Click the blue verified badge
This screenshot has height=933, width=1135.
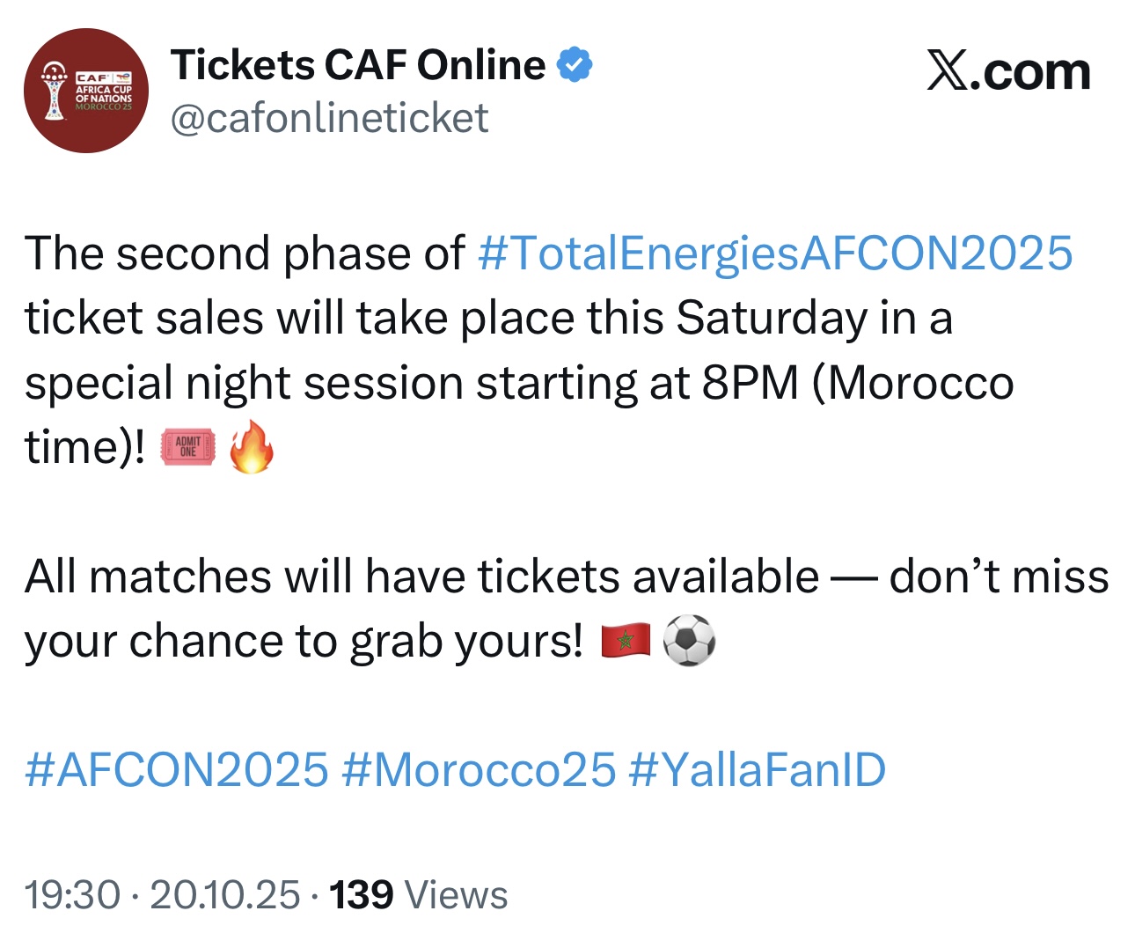(575, 65)
